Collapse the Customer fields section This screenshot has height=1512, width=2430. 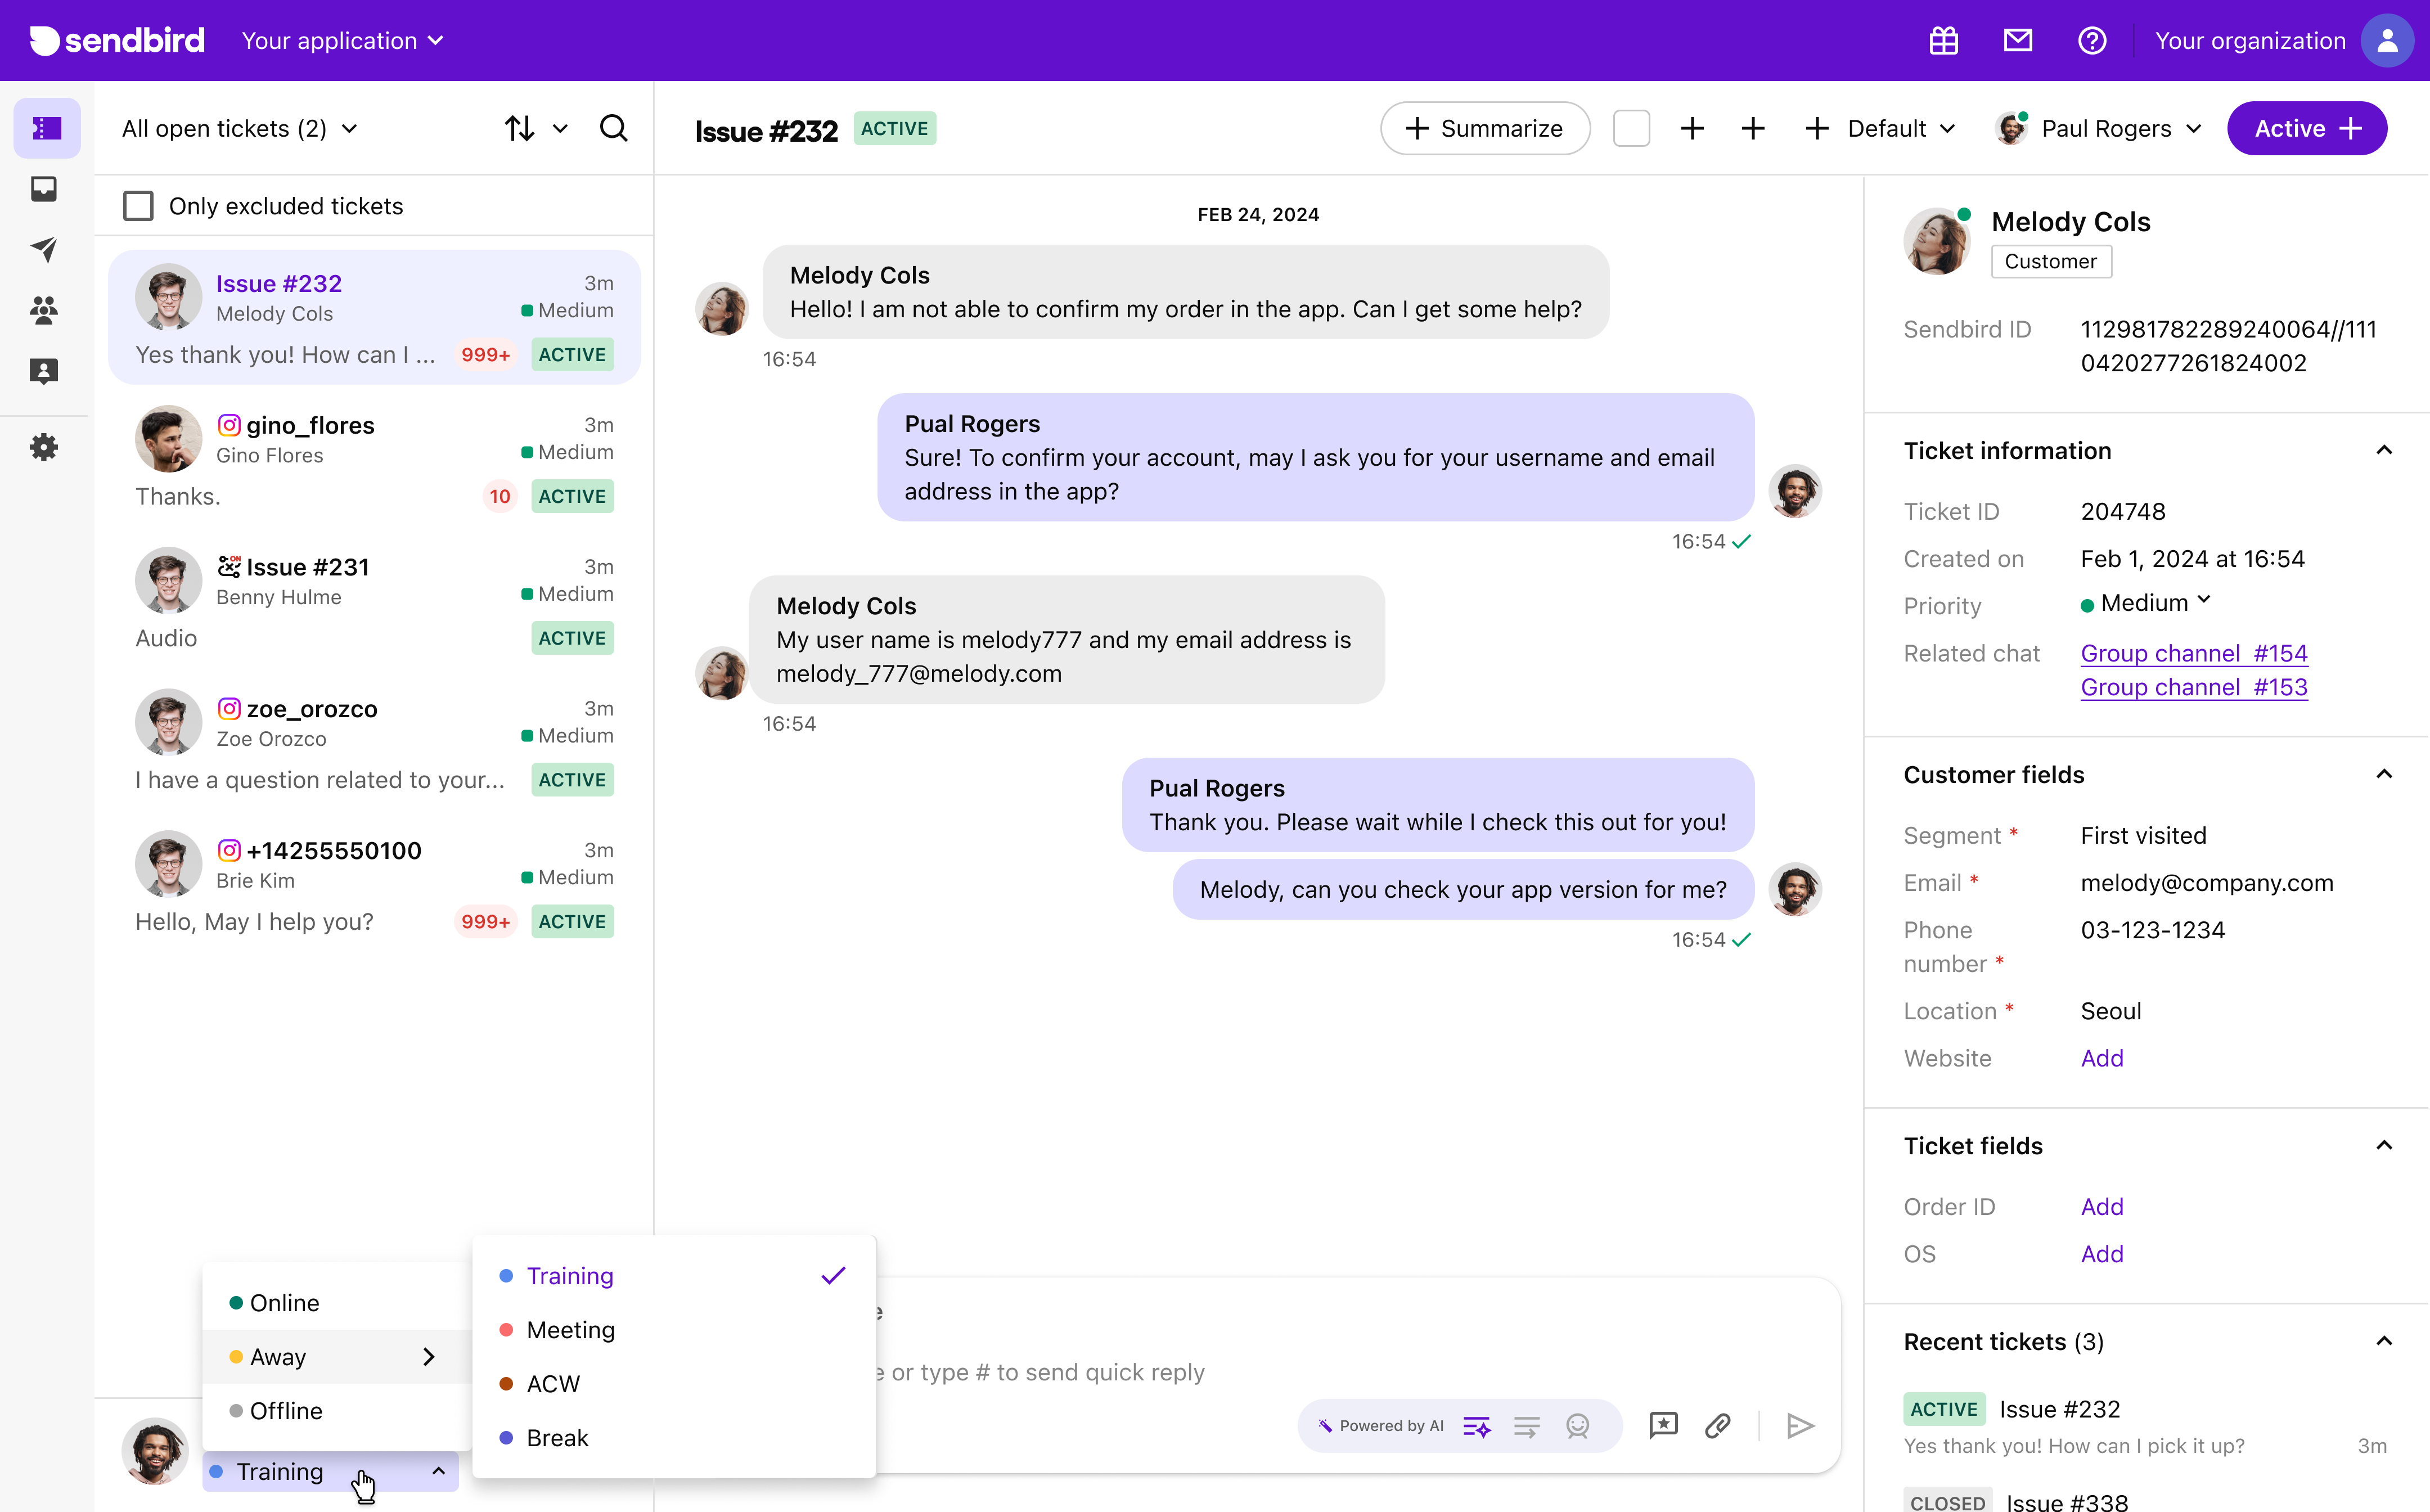[x=2384, y=775]
